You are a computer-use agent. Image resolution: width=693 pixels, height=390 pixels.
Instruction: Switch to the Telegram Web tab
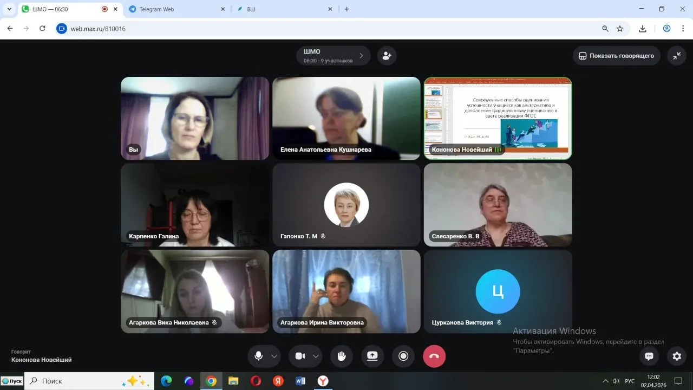[x=173, y=9]
